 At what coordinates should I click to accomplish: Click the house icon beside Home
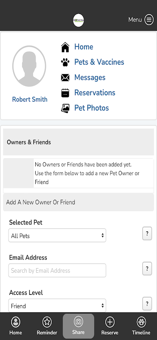[x=65, y=47]
